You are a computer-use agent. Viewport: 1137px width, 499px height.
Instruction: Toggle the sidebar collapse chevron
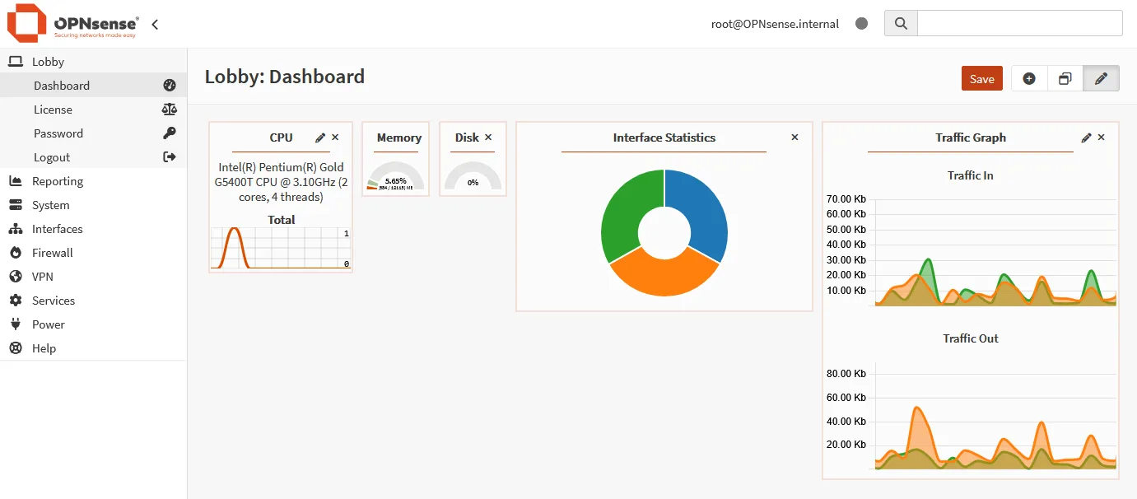pos(154,24)
